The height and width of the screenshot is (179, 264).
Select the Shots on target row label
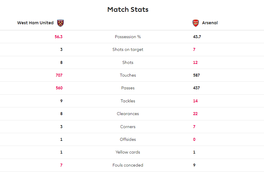click(x=128, y=49)
